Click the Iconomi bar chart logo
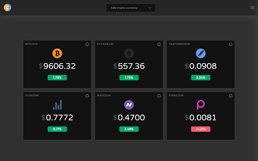This screenshot has height=161, width=258. tap(57, 105)
